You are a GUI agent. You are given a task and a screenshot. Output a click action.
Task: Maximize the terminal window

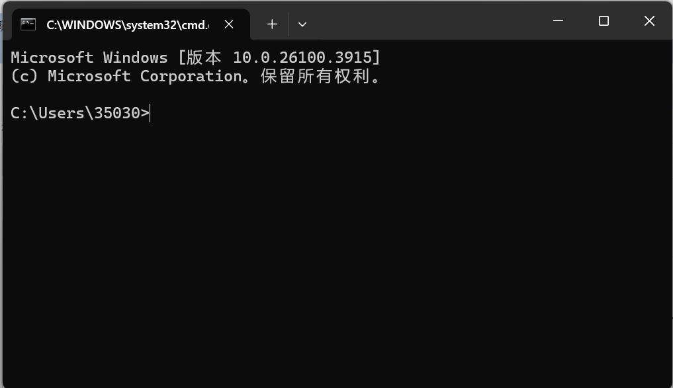coord(604,21)
